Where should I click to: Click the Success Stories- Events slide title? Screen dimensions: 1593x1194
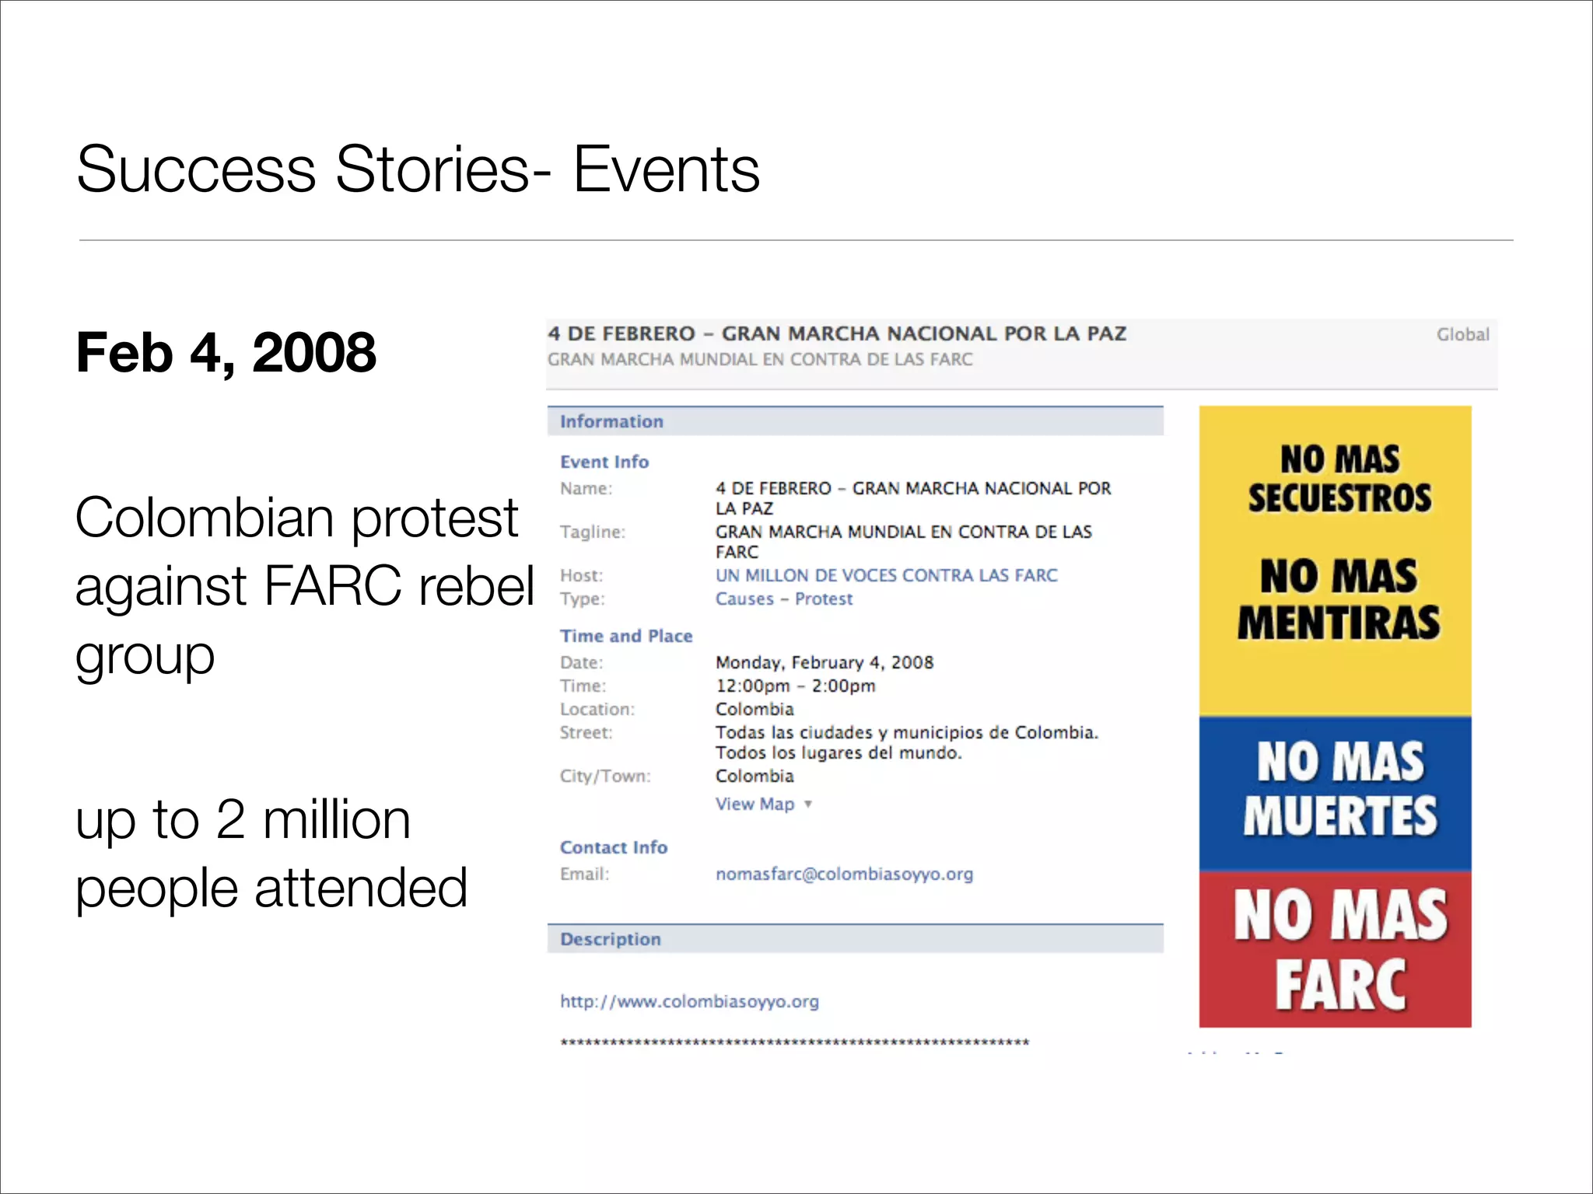(x=418, y=169)
